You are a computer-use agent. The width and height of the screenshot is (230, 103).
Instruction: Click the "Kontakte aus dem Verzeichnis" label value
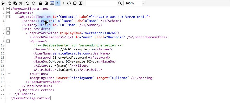(x=120, y=17)
